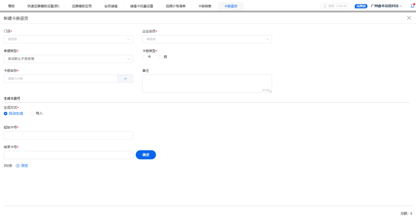
Task: Click the 确定 button
Action: 146,154
